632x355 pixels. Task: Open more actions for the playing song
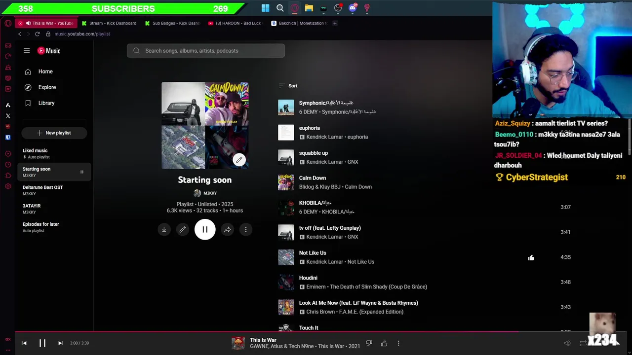point(398,343)
